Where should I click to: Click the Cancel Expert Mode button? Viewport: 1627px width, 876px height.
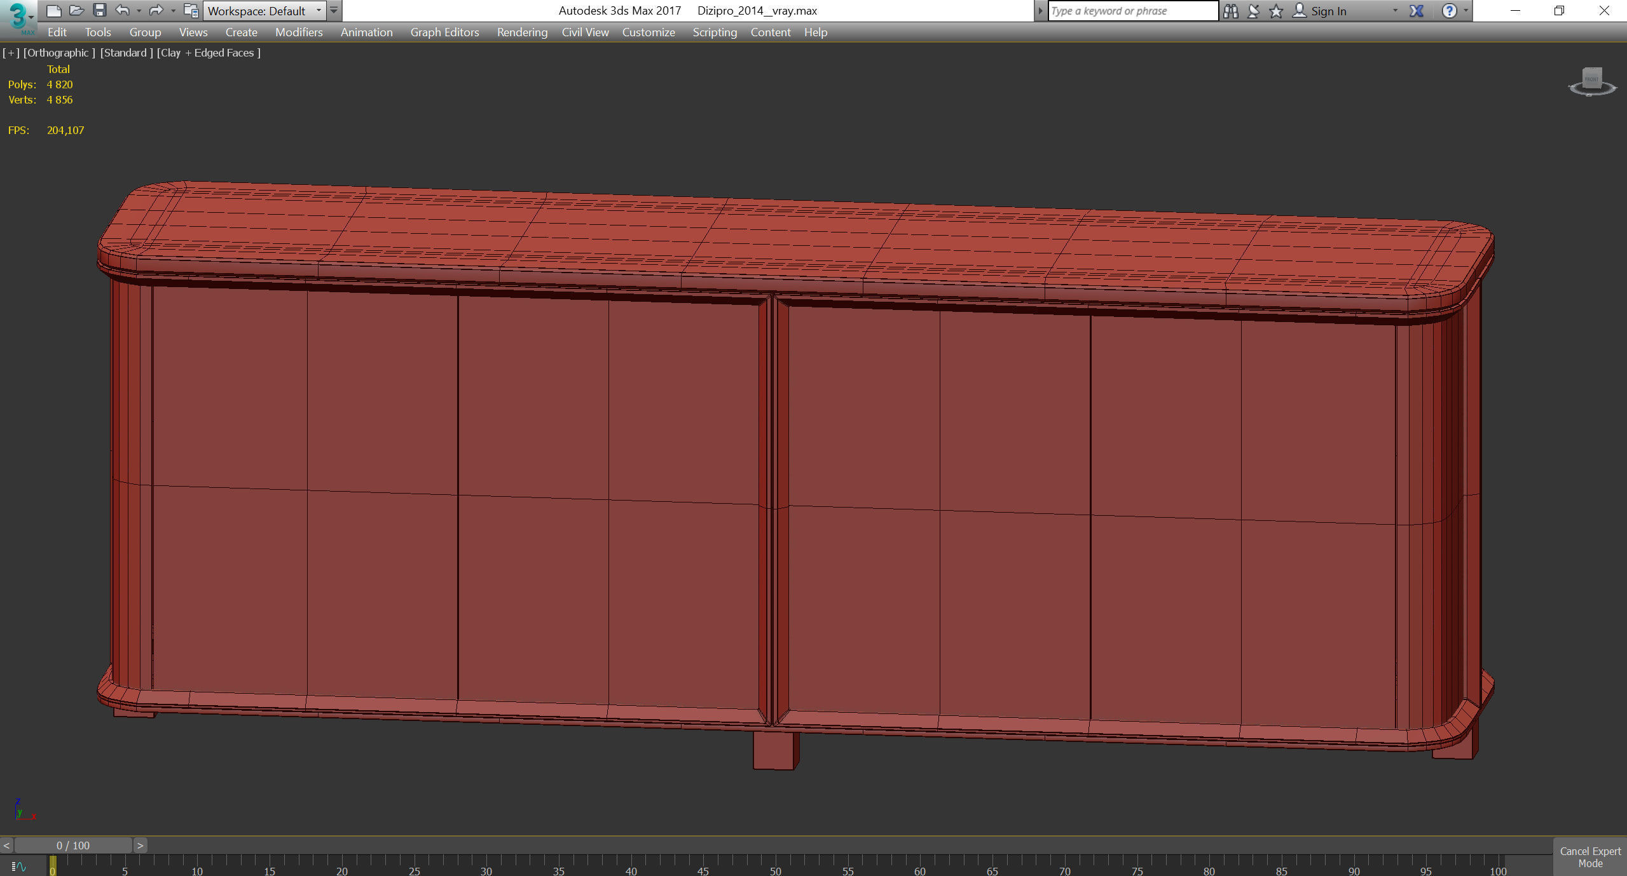[1589, 857]
